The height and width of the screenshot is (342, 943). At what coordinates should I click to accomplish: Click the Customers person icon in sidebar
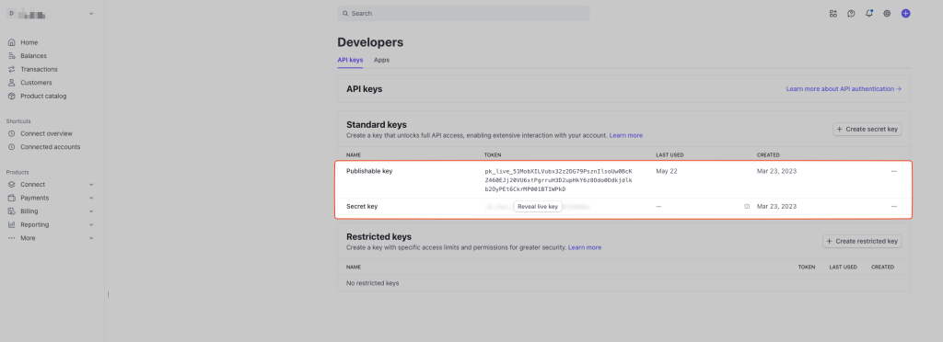[11, 83]
